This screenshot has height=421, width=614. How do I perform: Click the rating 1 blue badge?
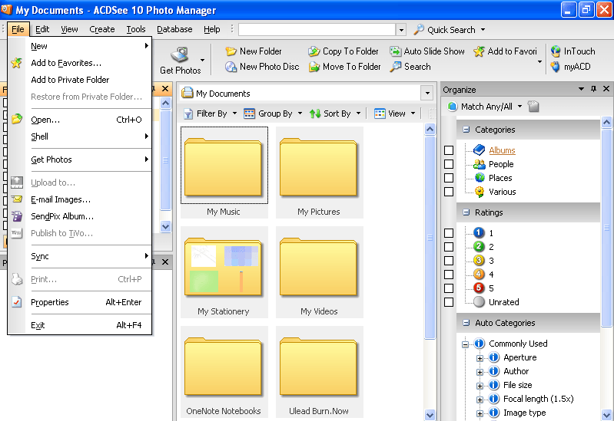pyautogui.click(x=479, y=233)
